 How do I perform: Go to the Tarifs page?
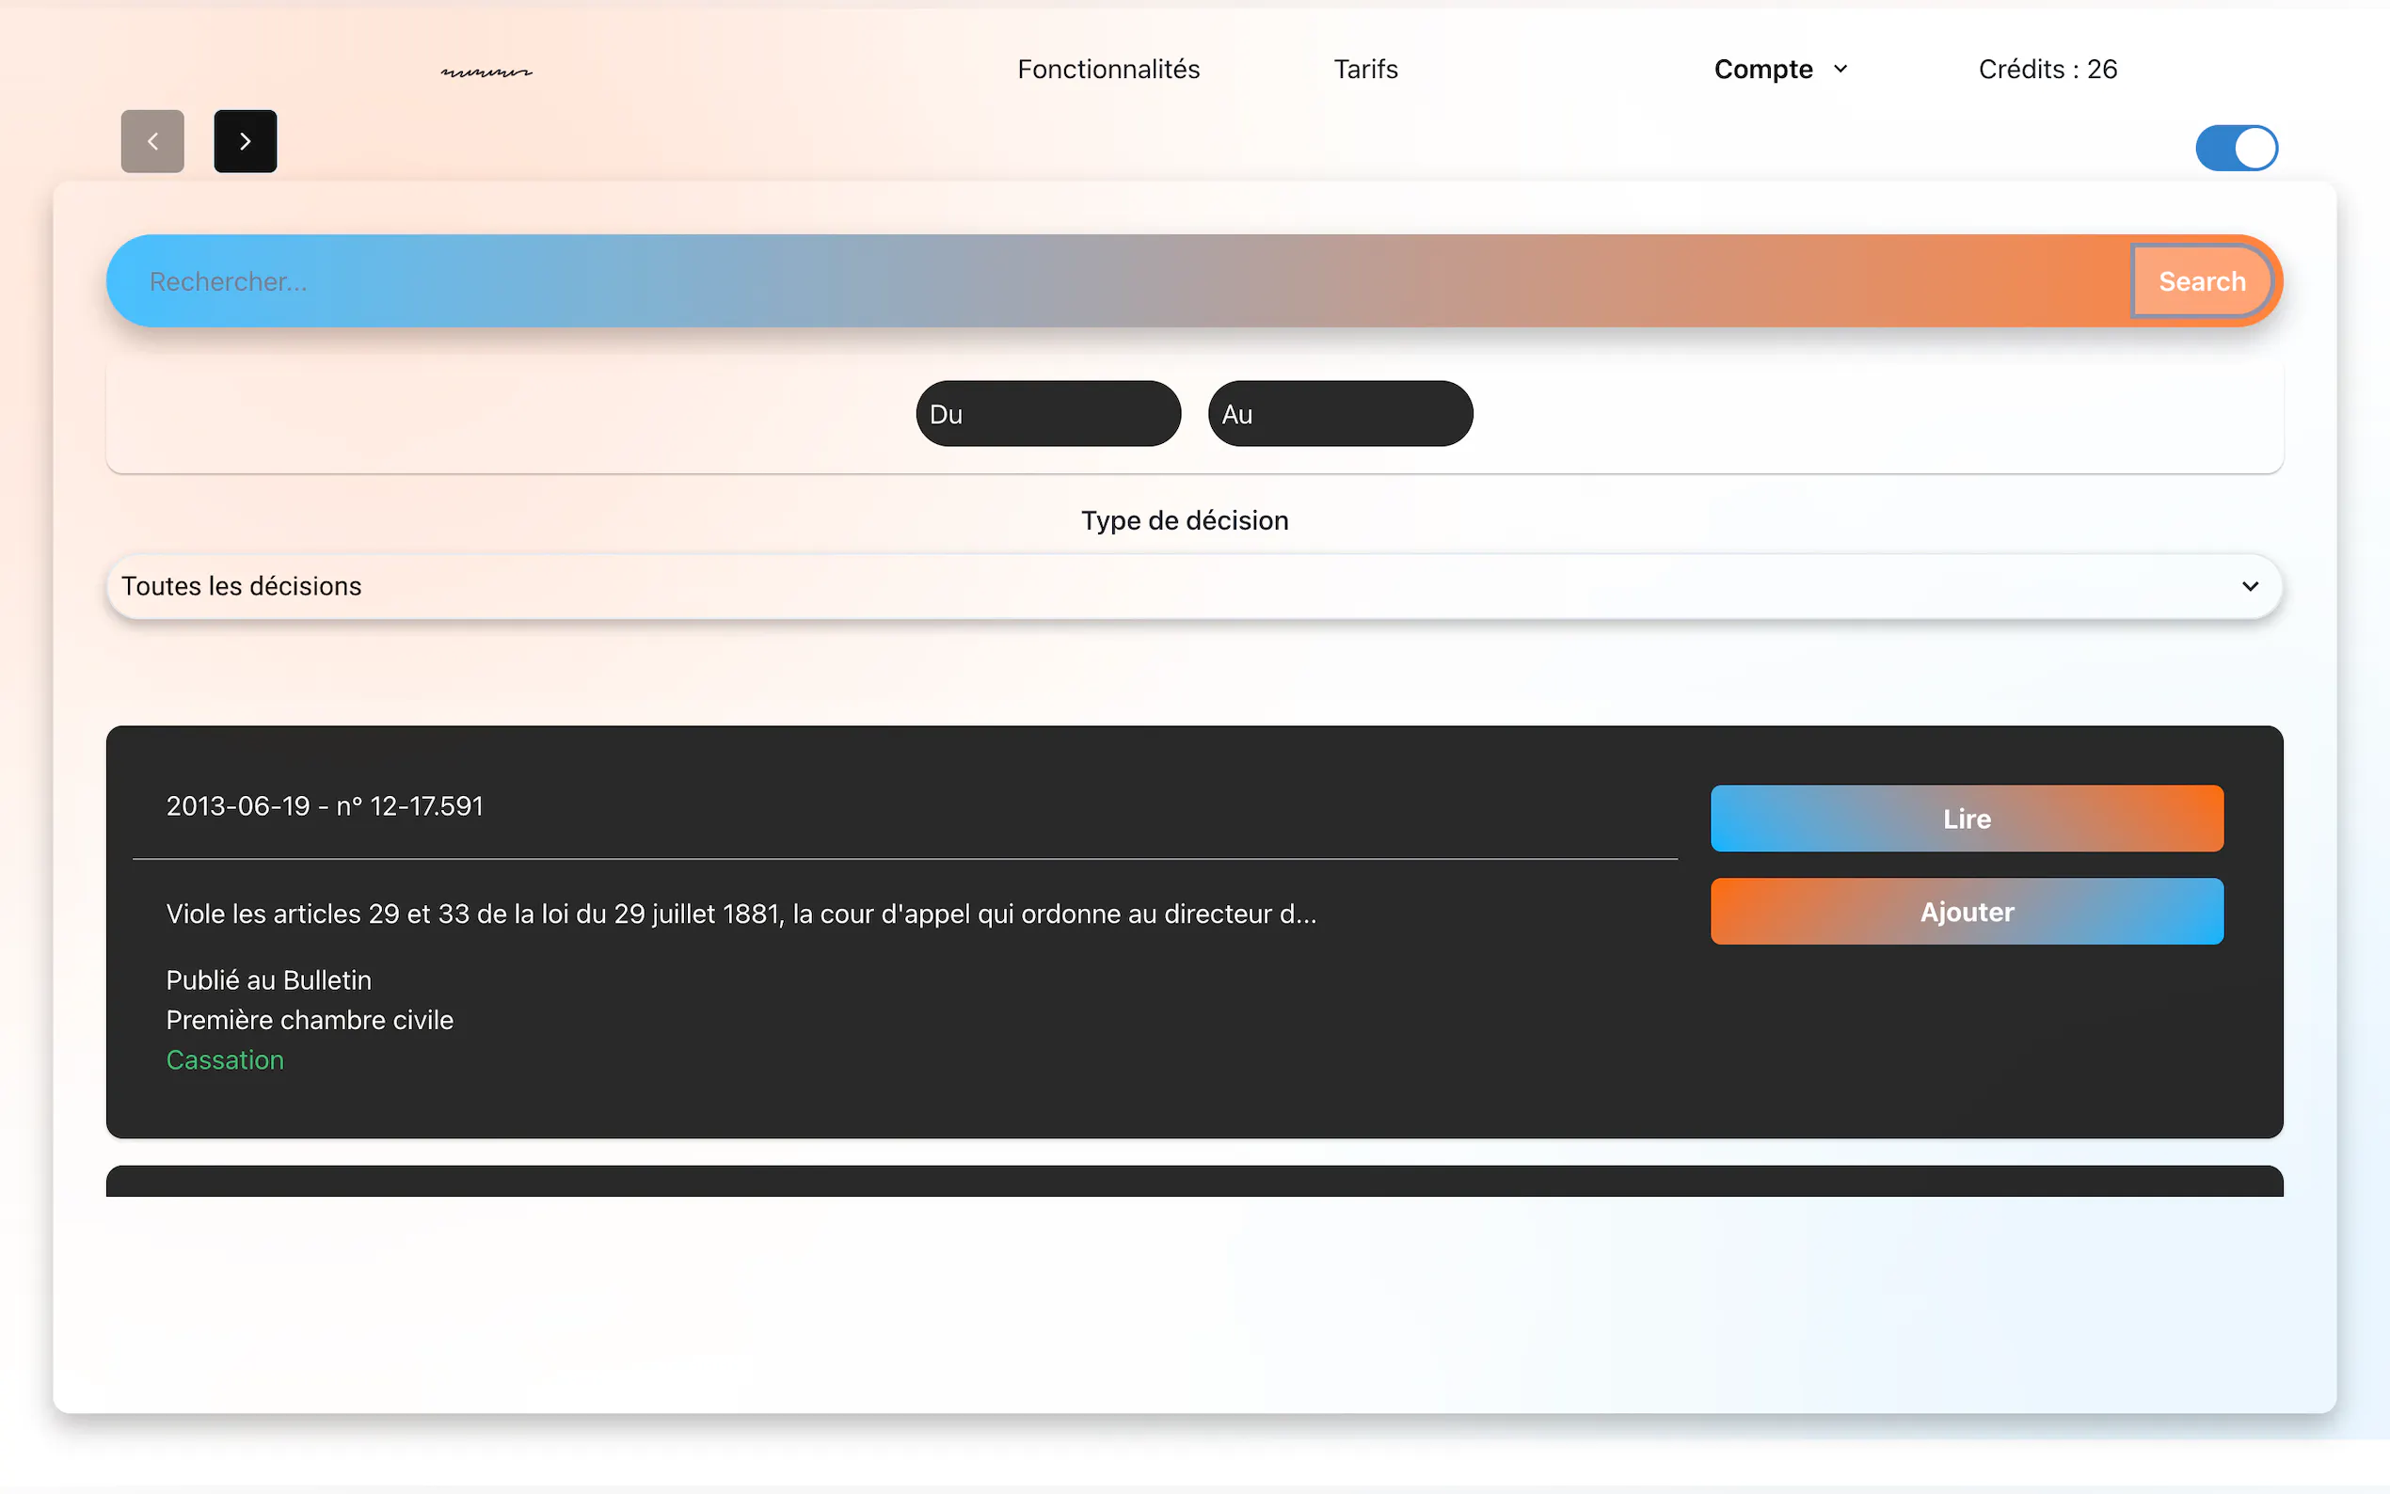click(1365, 70)
